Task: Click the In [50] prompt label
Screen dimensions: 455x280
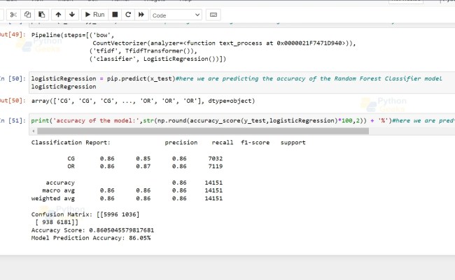Action: 13,78
